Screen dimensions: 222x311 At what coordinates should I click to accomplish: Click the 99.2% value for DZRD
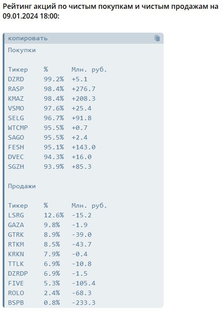(54, 79)
